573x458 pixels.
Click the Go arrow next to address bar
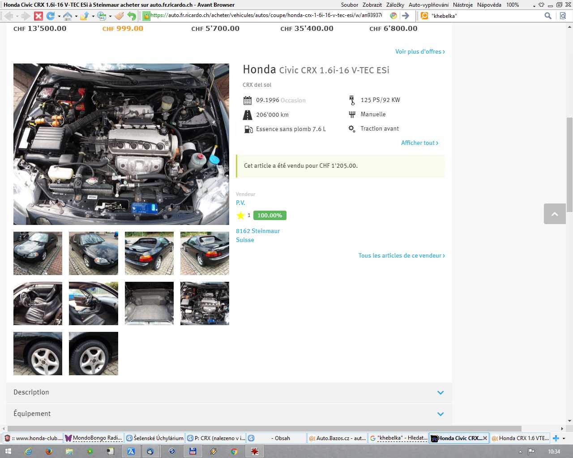[406, 16]
